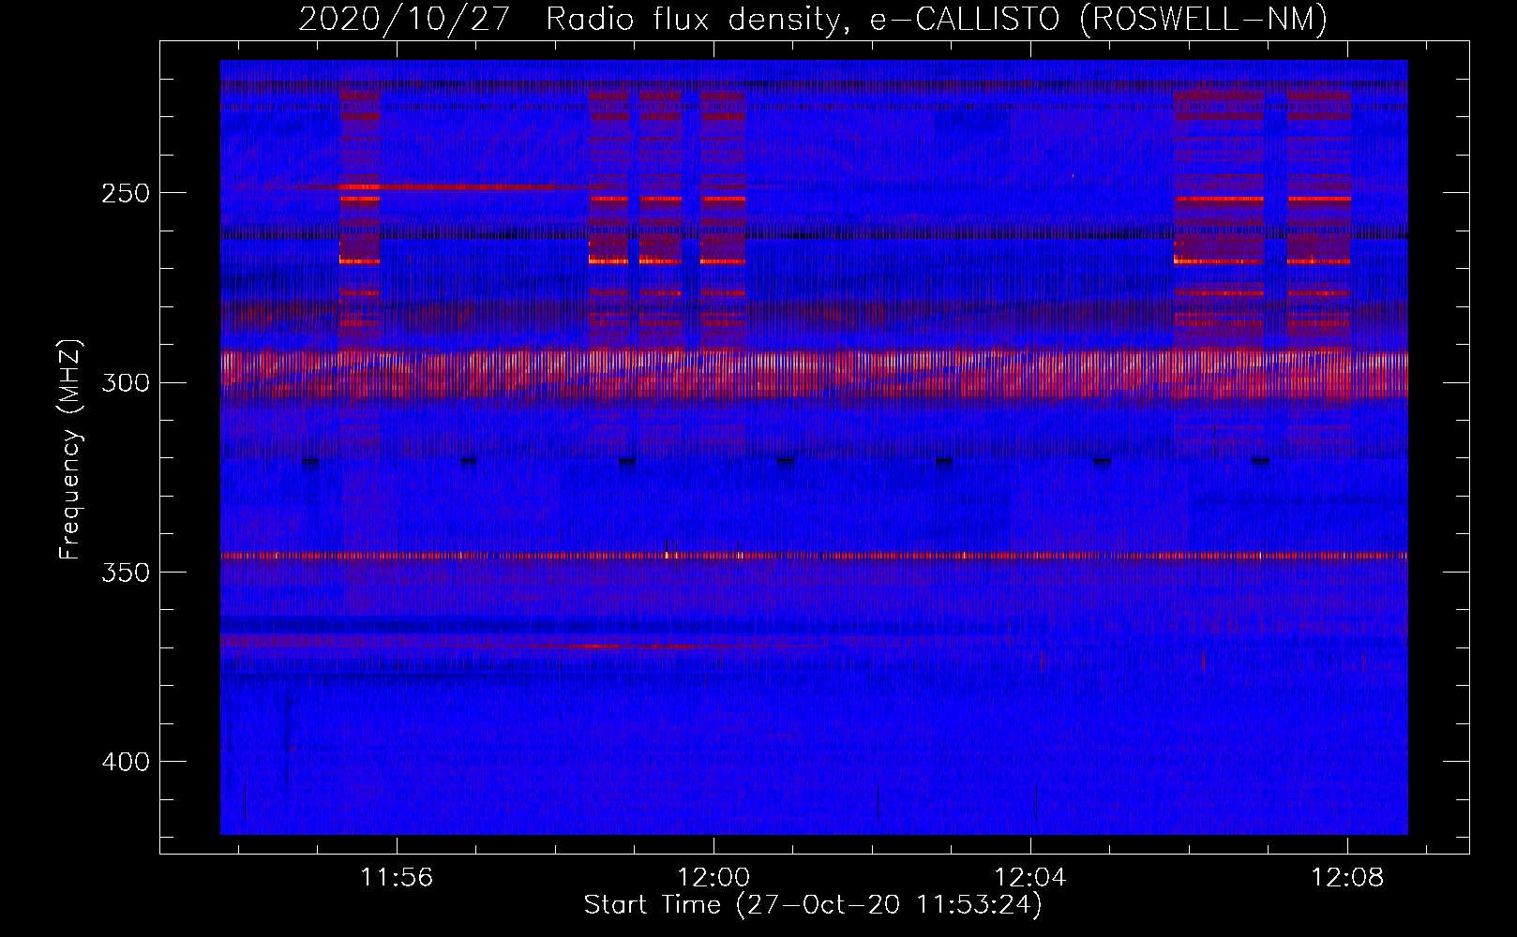1517x937 pixels.
Task: Click the 400 frequency tick label
Action: coord(126,762)
